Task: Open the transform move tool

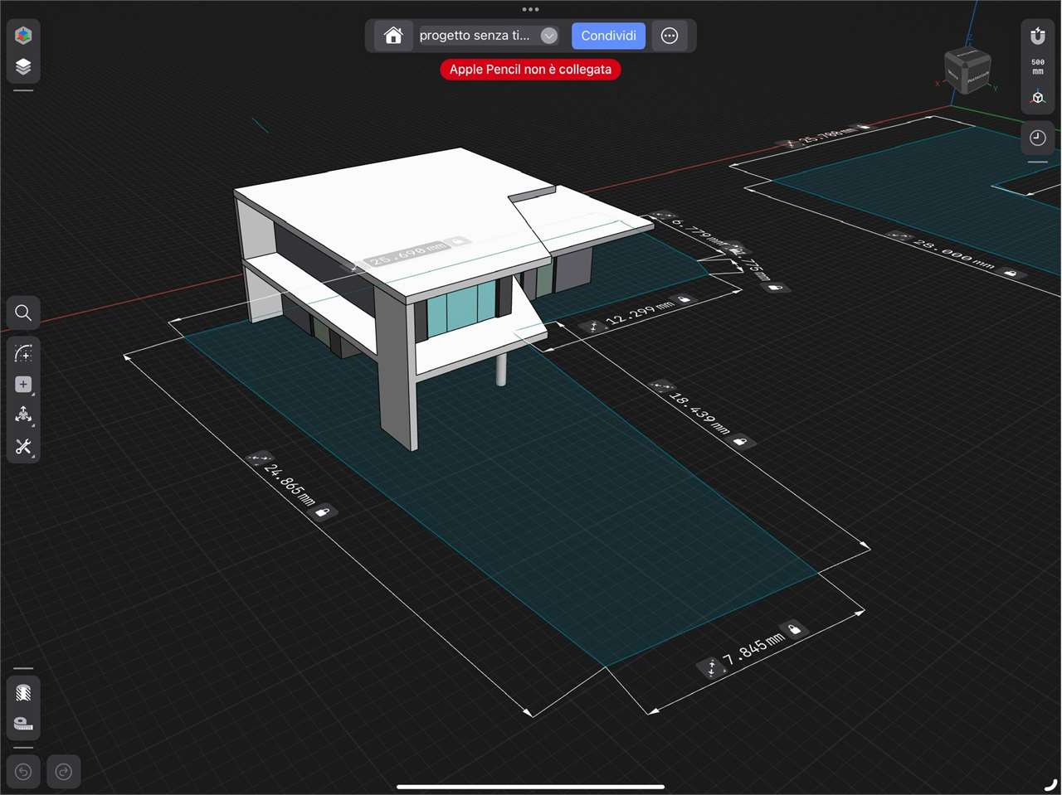Action: tap(23, 414)
